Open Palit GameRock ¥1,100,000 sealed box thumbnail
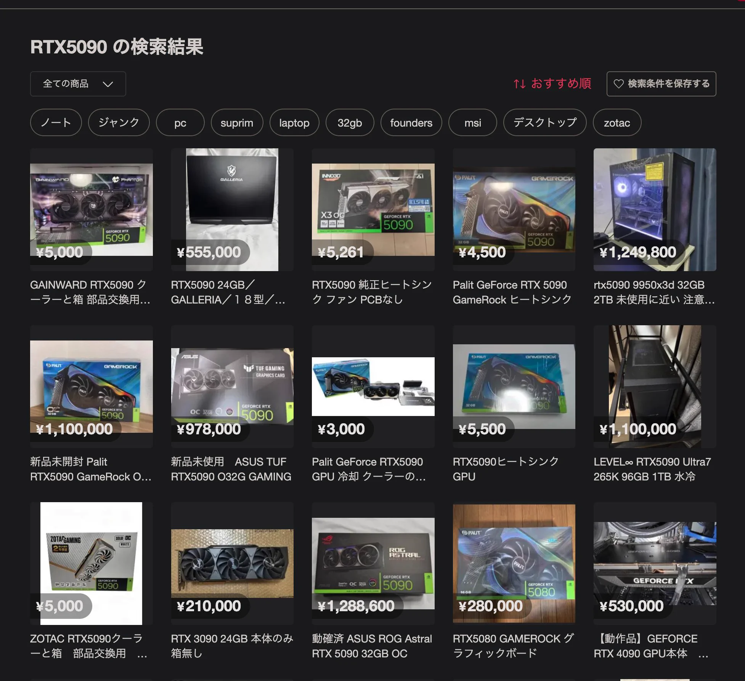The width and height of the screenshot is (745, 681). click(92, 387)
